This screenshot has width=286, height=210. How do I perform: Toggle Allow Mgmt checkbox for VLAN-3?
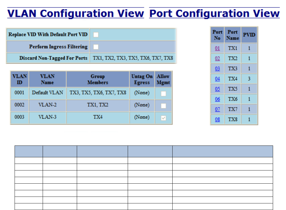tap(164, 118)
